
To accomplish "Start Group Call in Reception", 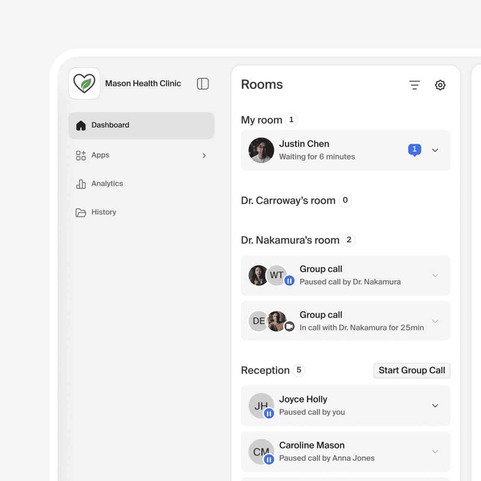I will [411, 371].
